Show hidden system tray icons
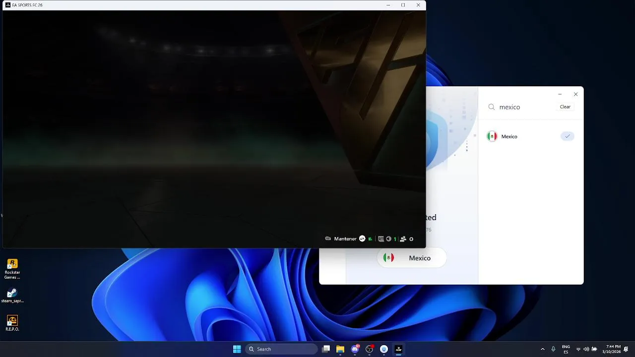635x357 pixels. [542, 349]
